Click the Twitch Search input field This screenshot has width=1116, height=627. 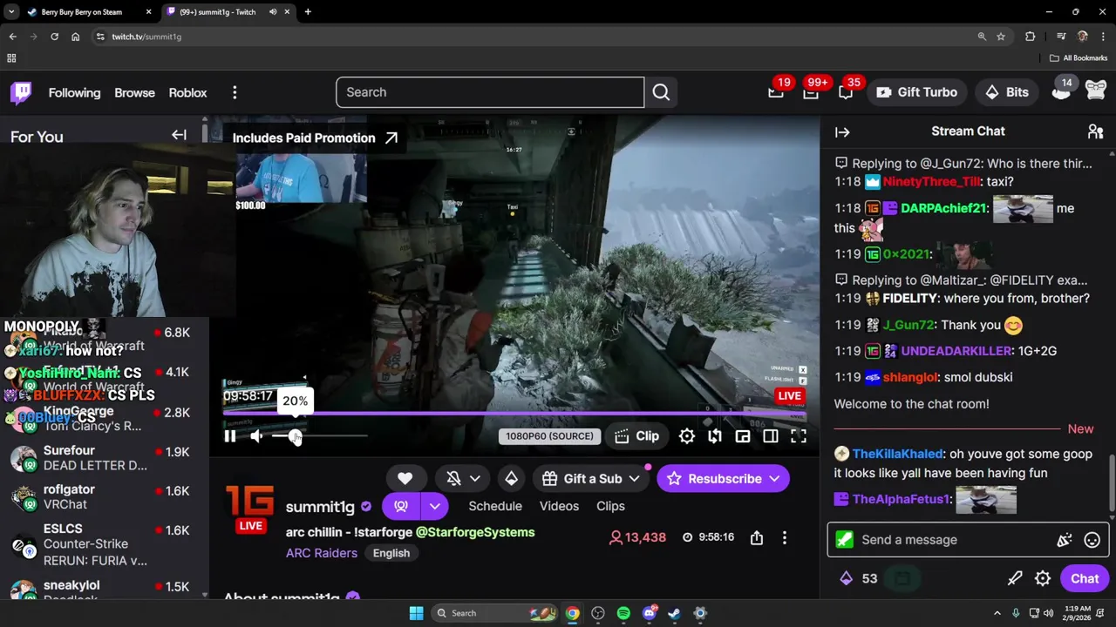point(490,92)
